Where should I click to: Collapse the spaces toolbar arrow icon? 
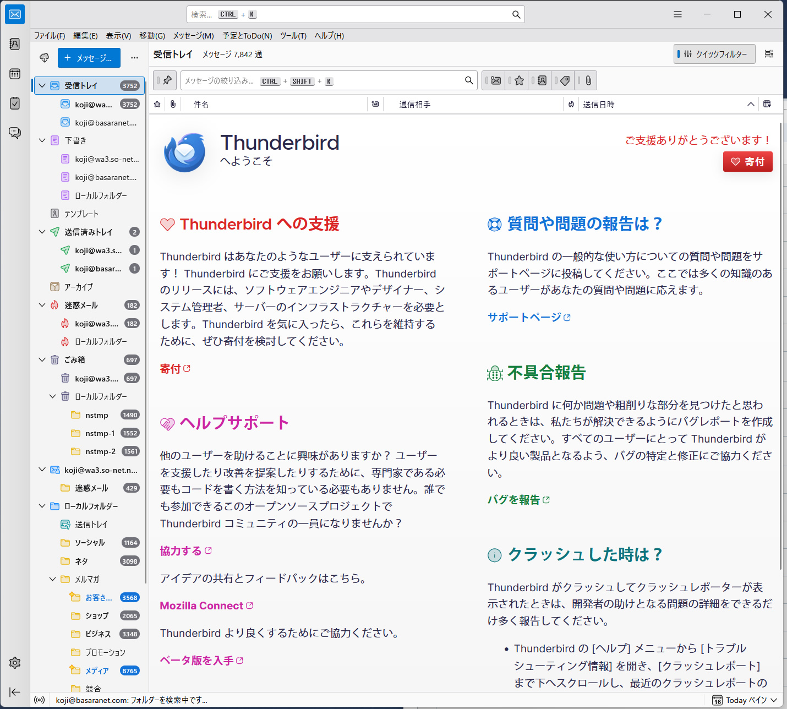(15, 692)
